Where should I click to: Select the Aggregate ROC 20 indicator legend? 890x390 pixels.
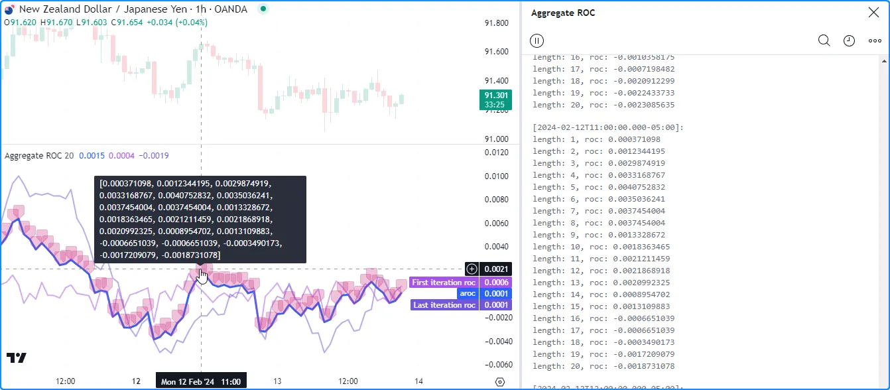(39, 156)
